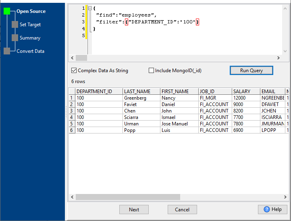Click the gray Convert Data step square
291x221 pixels.
pyautogui.click(x=7, y=51)
